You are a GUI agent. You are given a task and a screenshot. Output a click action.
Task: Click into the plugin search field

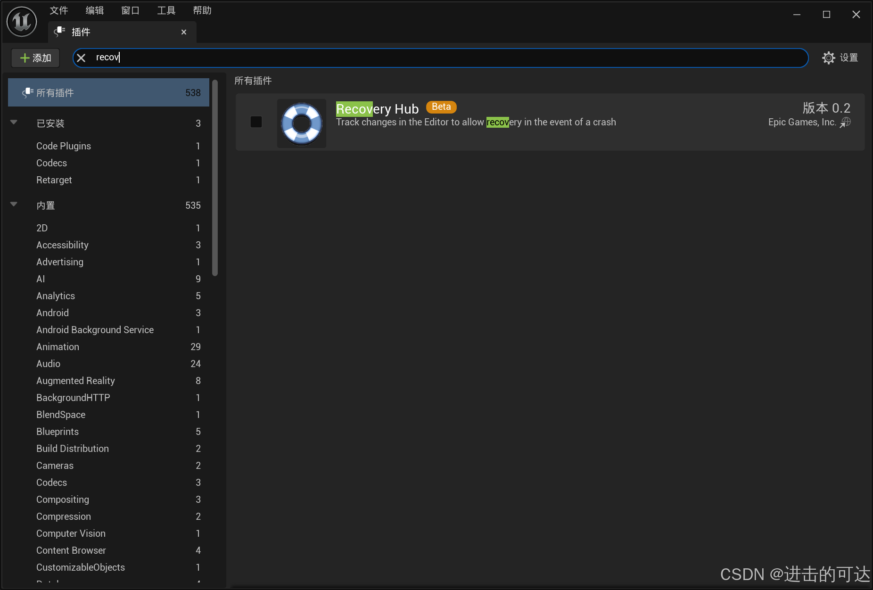tap(440, 58)
